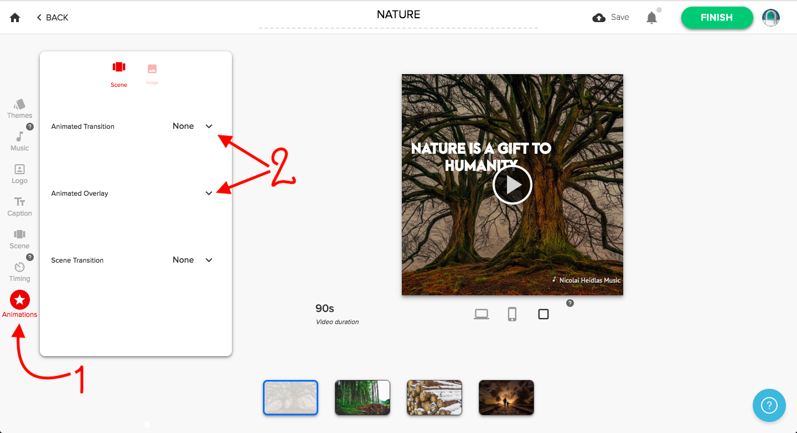Save the project with cloud icon
Screen dimensions: 797x433
tap(610, 18)
